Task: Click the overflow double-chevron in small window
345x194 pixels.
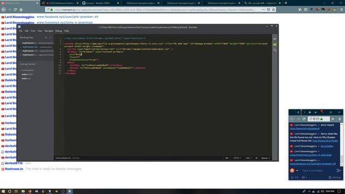Action: (x=333, y=119)
